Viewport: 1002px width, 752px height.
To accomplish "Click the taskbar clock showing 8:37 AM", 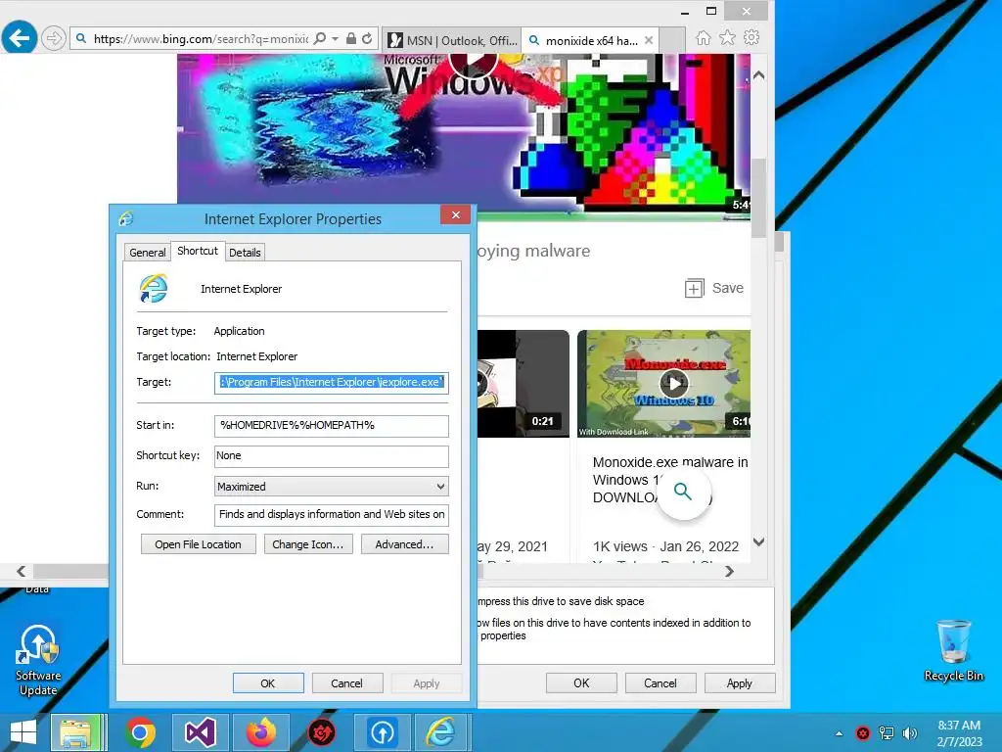I will pyautogui.click(x=959, y=733).
